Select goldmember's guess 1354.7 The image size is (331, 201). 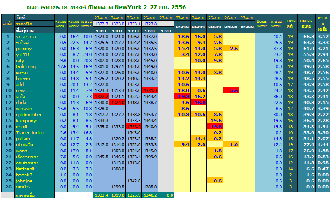point(150,115)
